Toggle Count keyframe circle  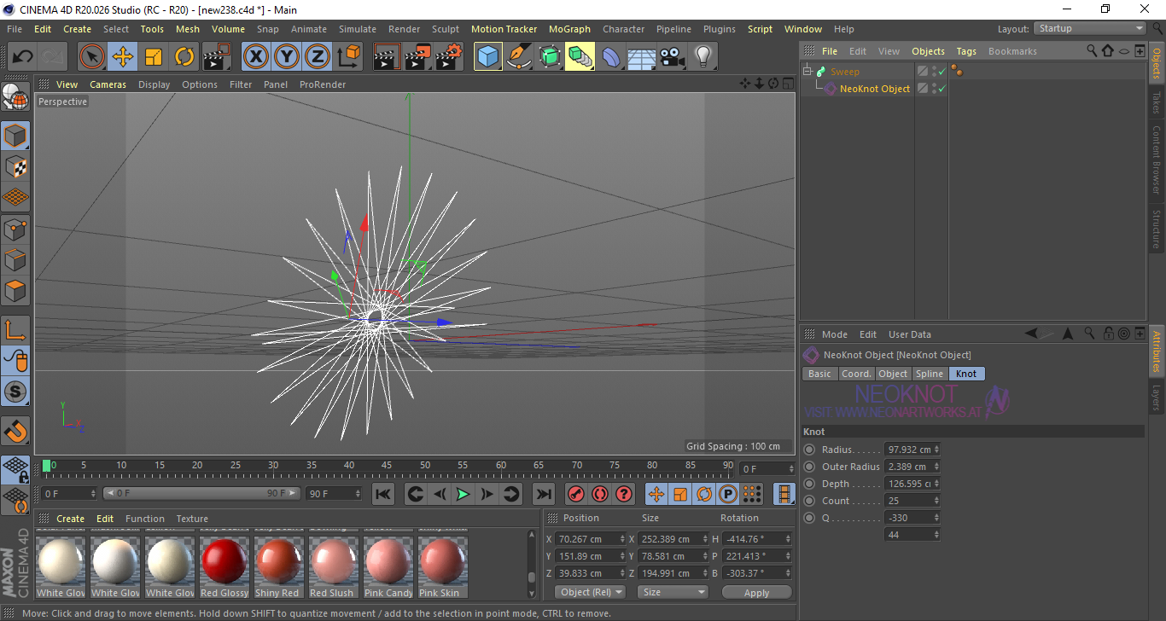tap(809, 501)
